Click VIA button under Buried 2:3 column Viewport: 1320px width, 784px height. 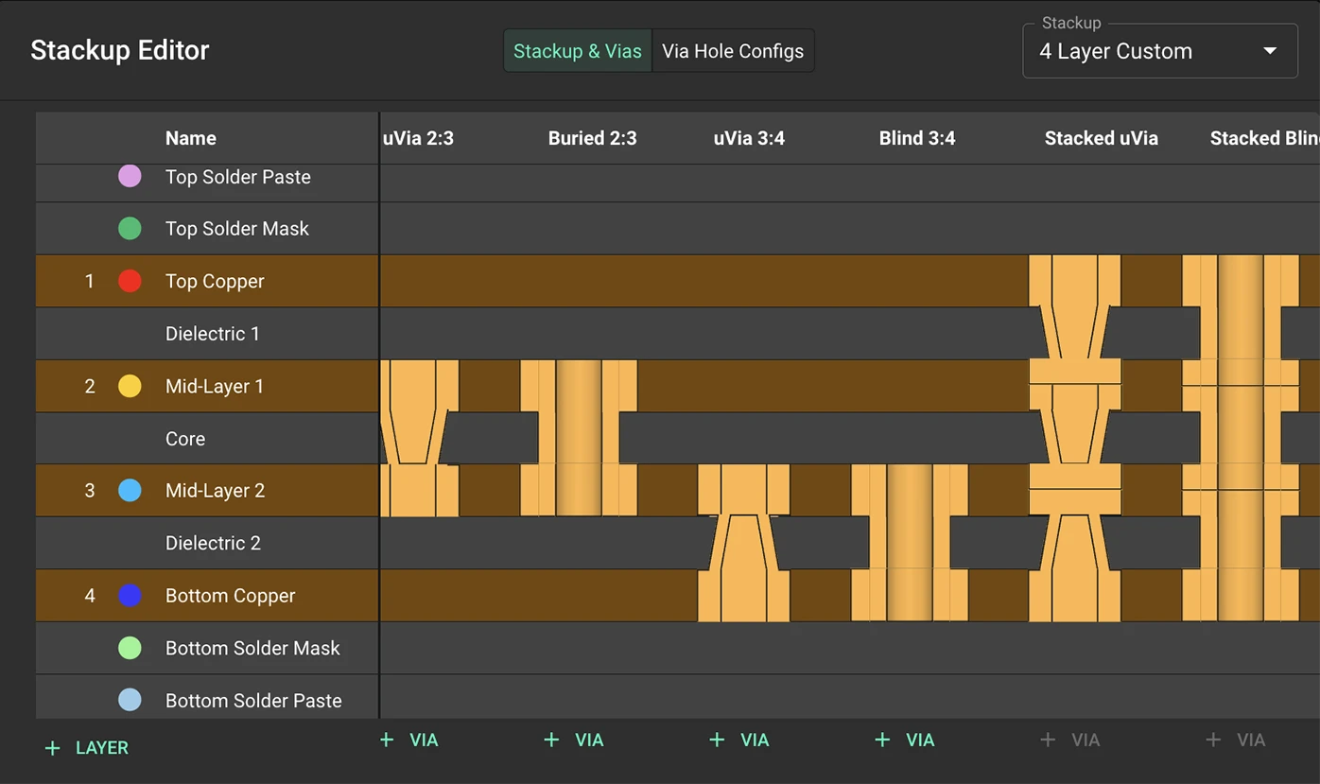tap(573, 740)
